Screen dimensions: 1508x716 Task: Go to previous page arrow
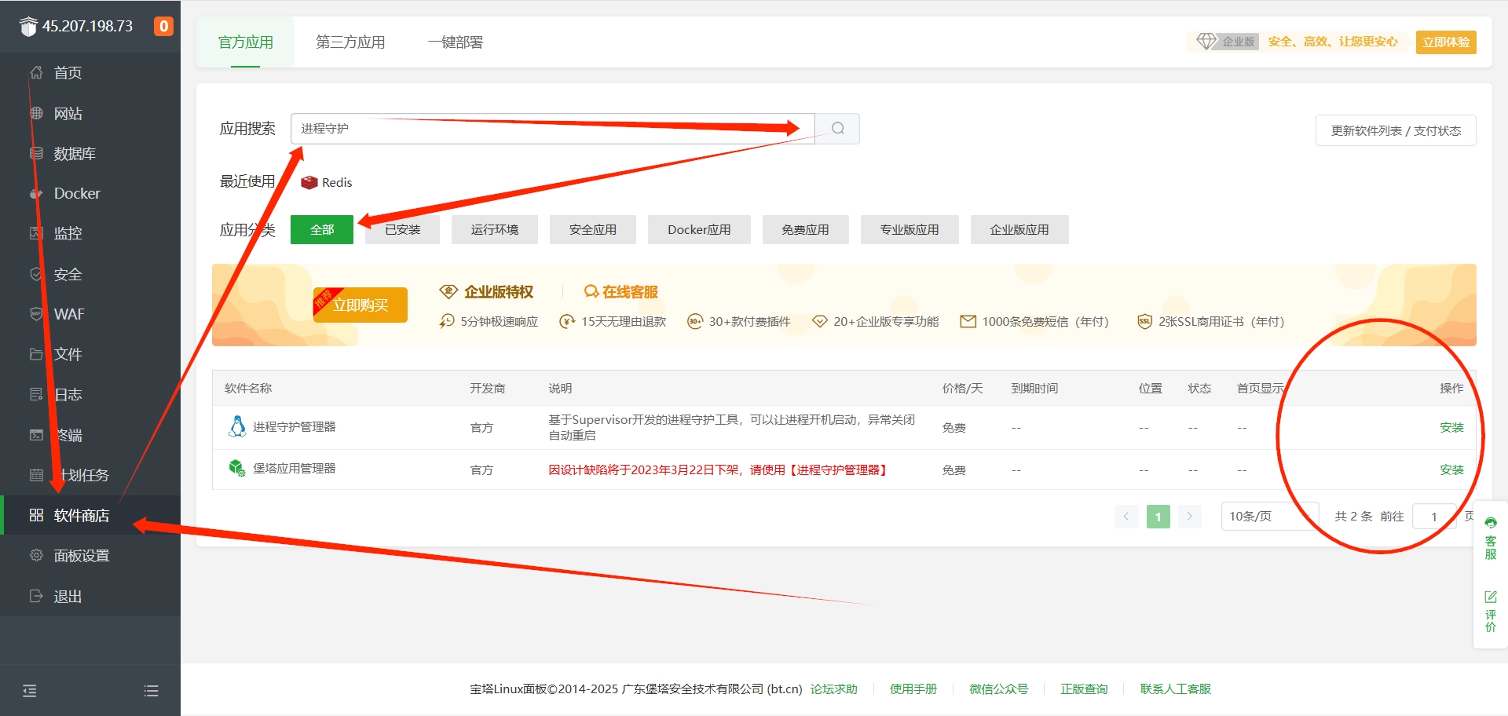pyautogui.click(x=1126, y=516)
